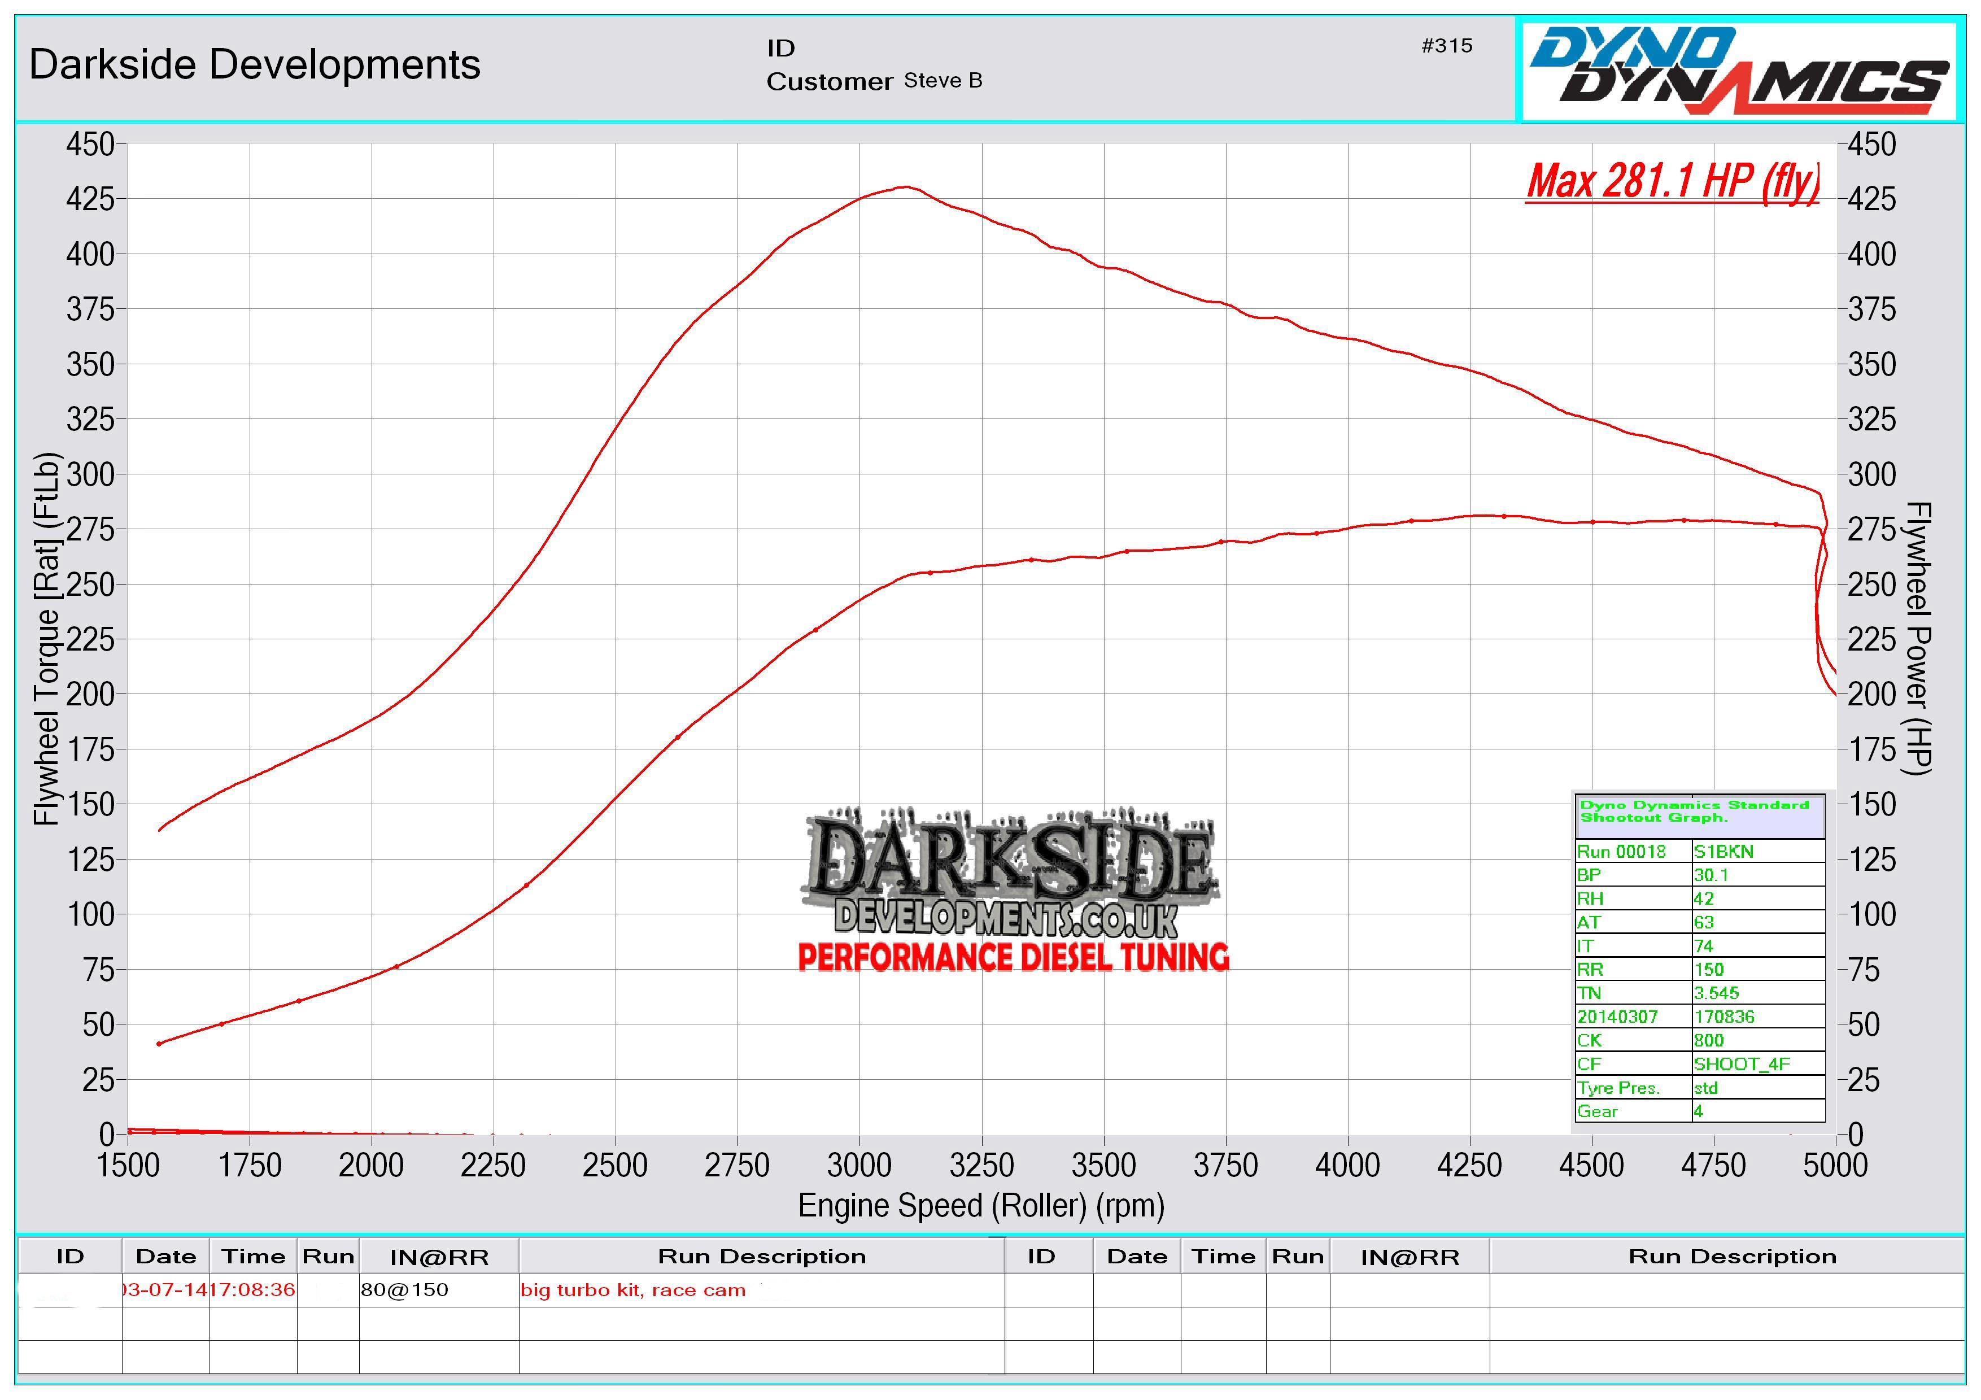Click the left-axis '425' tick label

point(90,199)
